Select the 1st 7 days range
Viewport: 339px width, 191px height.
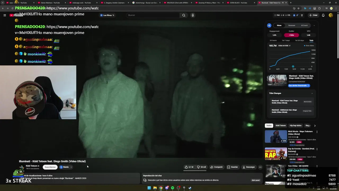[286, 40]
